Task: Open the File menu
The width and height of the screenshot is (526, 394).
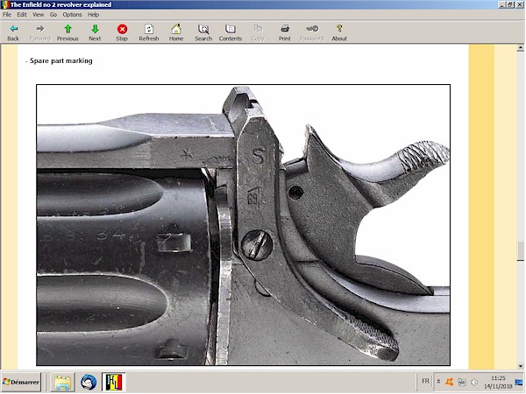Action: 7,14
